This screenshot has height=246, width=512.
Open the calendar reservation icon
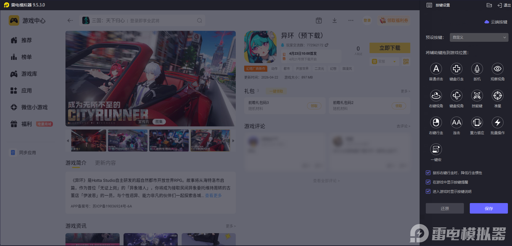coord(319,20)
